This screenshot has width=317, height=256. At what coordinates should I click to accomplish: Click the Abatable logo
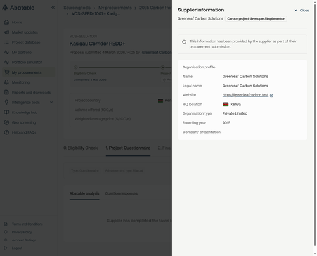point(18,8)
